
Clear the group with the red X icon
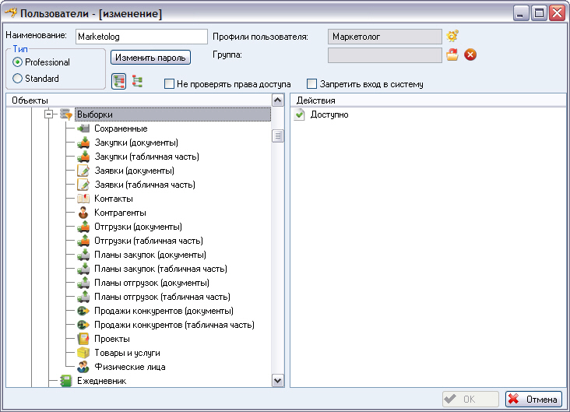point(470,55)
